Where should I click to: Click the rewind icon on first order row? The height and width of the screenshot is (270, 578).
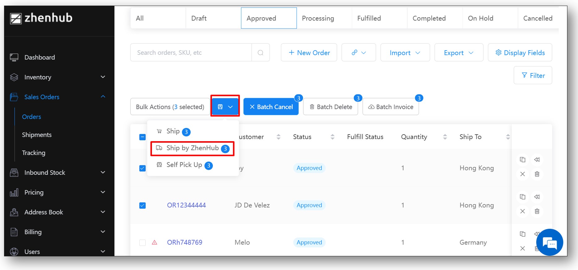pos(537,160)
